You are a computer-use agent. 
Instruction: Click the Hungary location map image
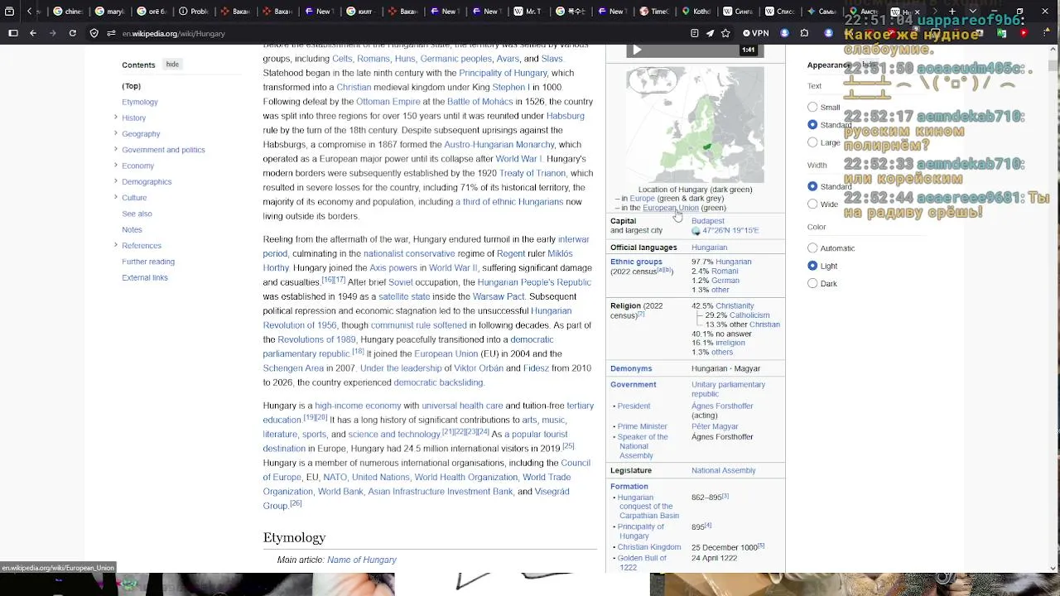click(695, 124)
